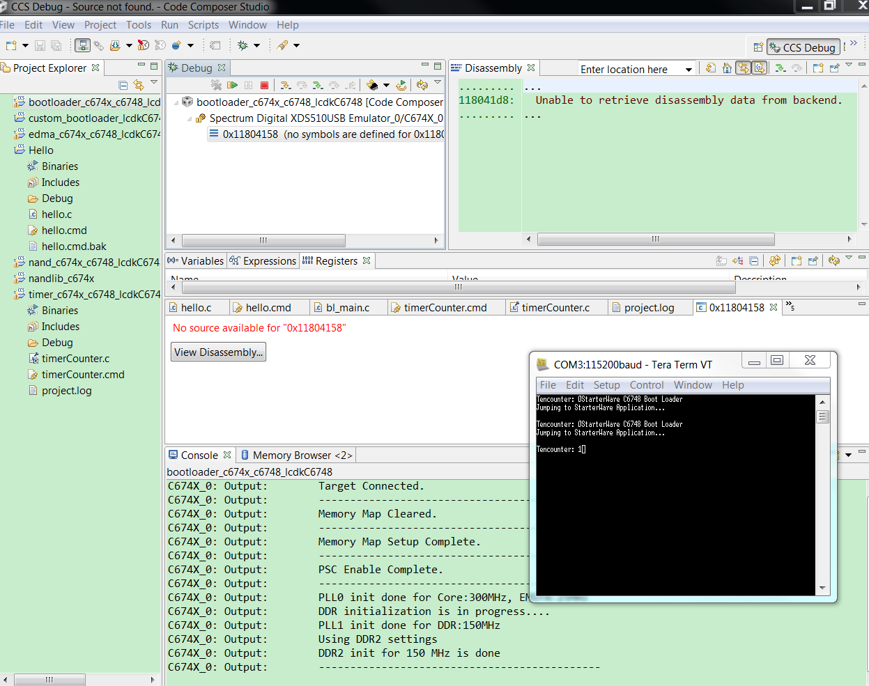Click the Suspend button in Debug toolbar
Viewport: 869px width, 686px height.
248,85
